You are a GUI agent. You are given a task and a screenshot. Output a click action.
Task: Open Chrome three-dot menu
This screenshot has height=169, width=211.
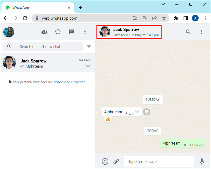[205, 18]
